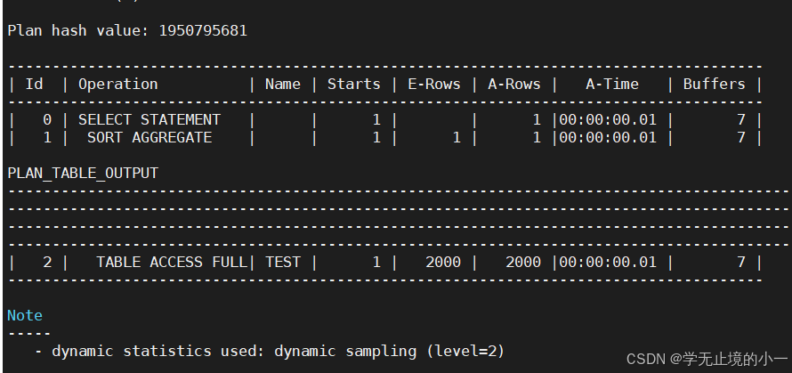This screenshot has height=373, width=792.
Task: Click the PLAN_TABLE_OUTPUT label
Action: click(x=83, y=173)
